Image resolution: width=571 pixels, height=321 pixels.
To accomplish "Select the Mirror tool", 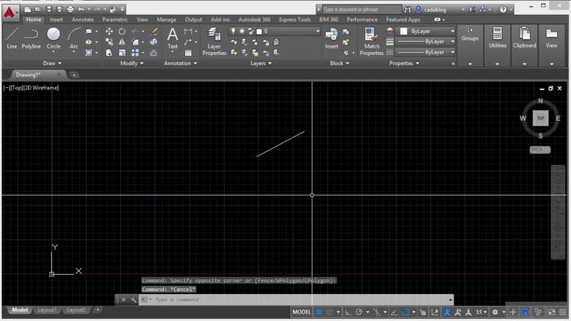I will tap(122, 43).
